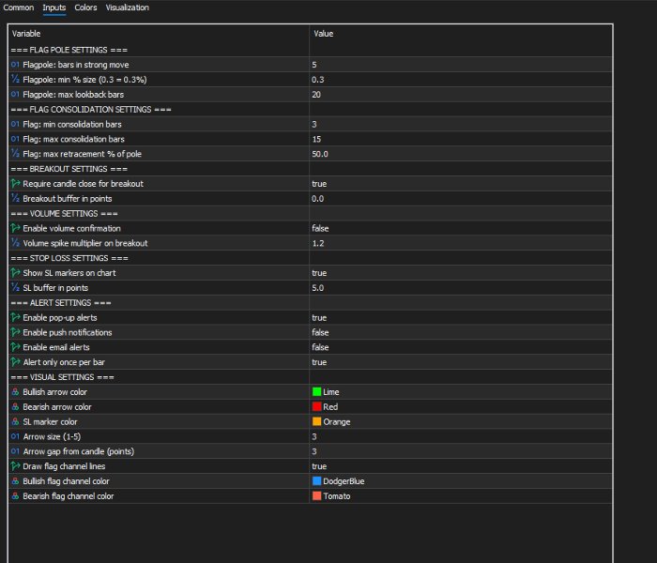Switch to the Common tab
The image size is (657, 563).
click(18, 8)
